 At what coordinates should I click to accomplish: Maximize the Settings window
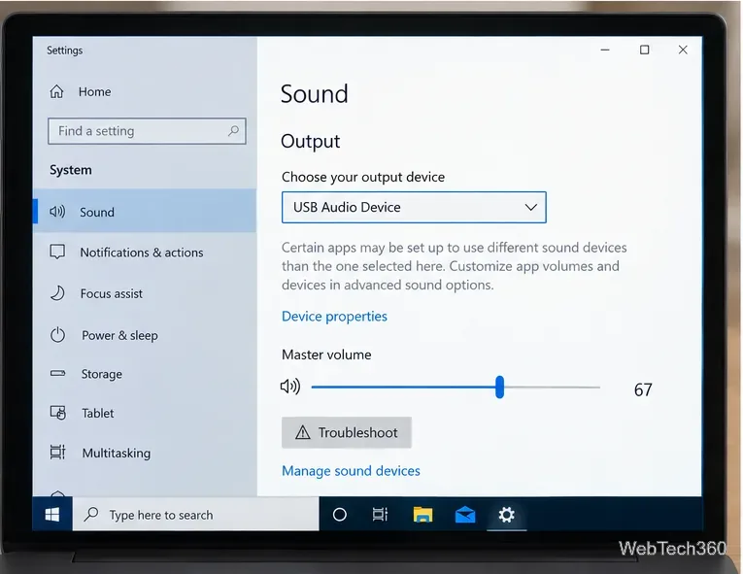pyautogui.click(x=645, y=50)
